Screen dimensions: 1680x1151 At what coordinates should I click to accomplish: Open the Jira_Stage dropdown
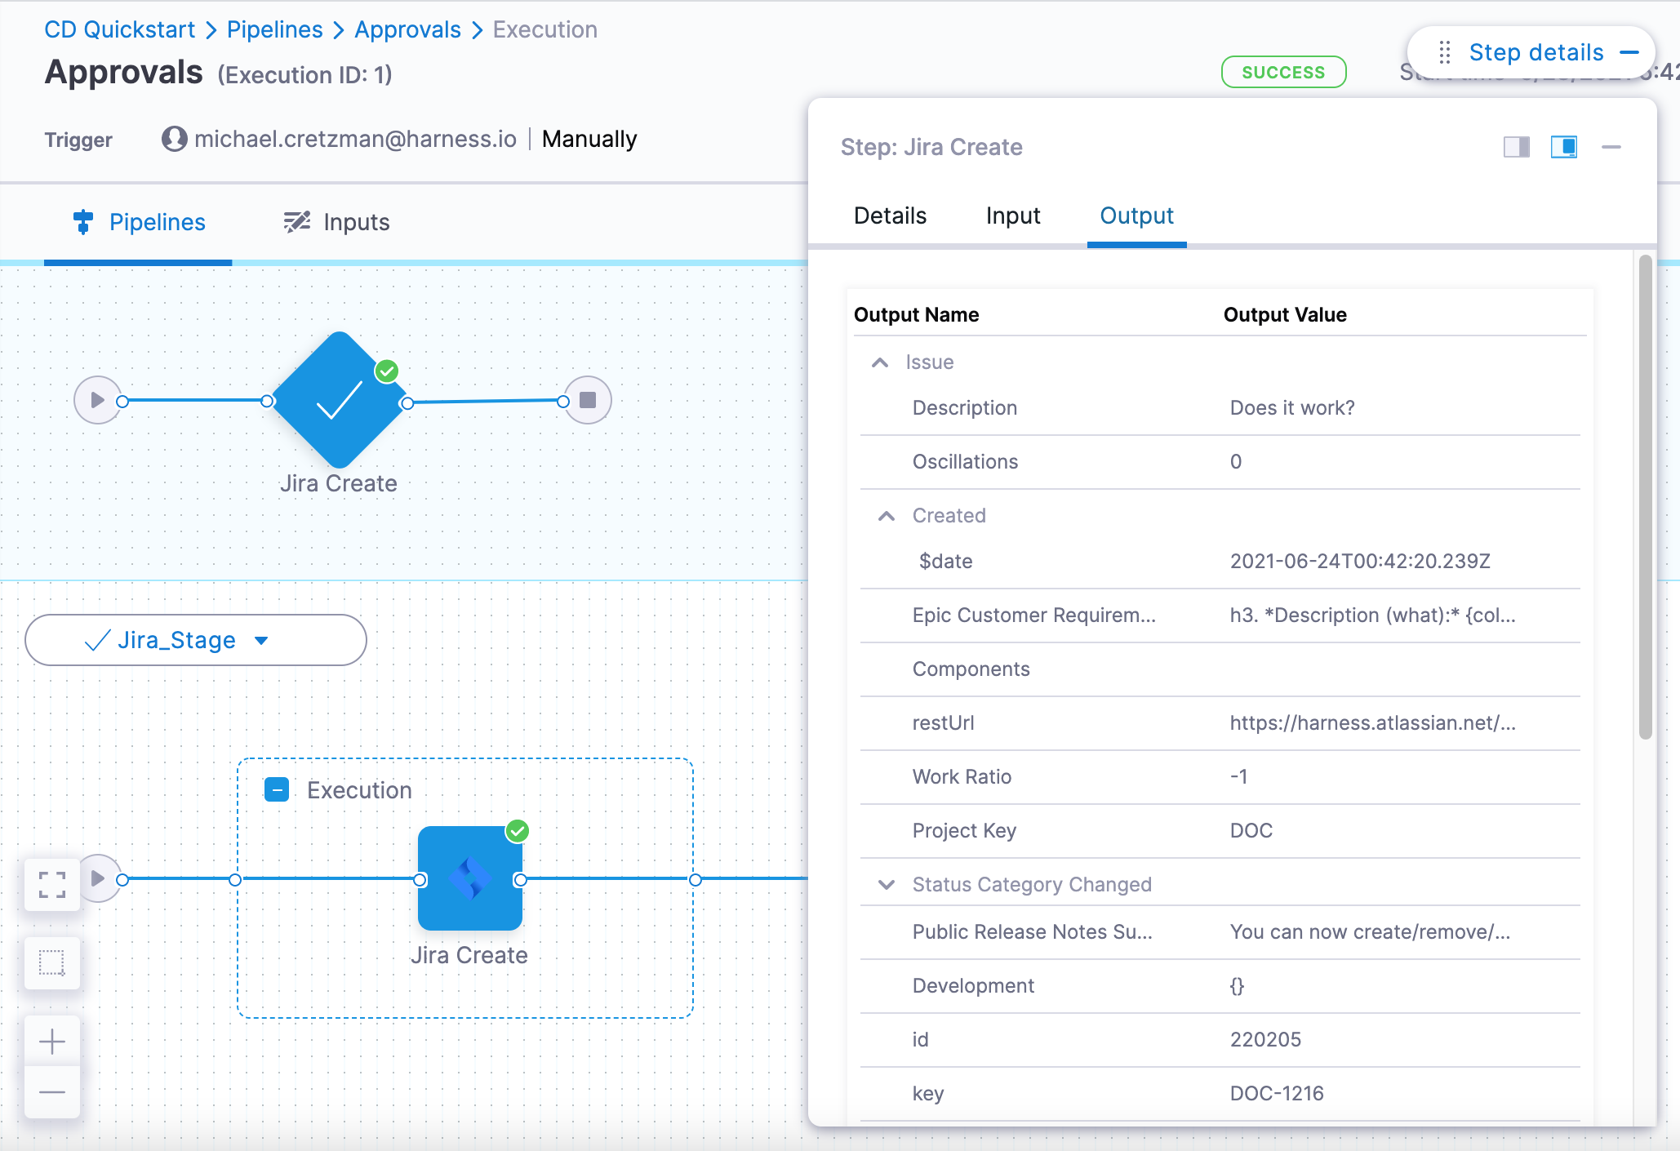(261, 641)
